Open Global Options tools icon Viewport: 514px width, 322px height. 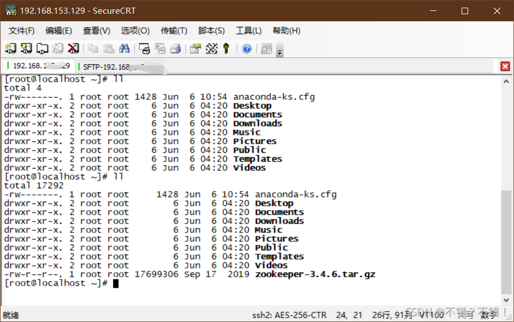(211, 49)
